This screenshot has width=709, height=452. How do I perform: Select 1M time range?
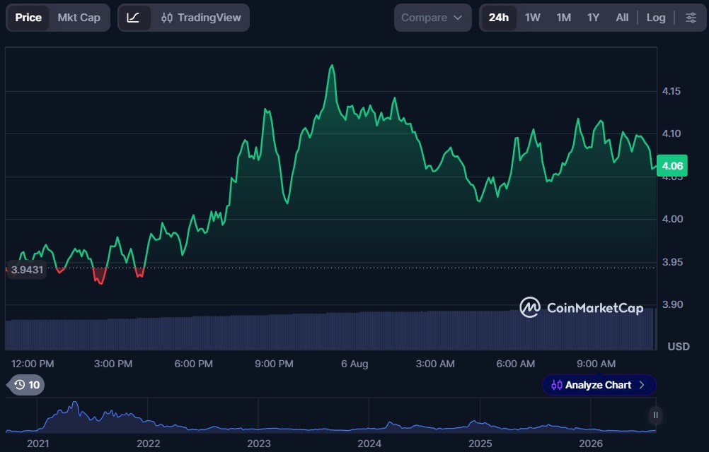click(563, 18)
